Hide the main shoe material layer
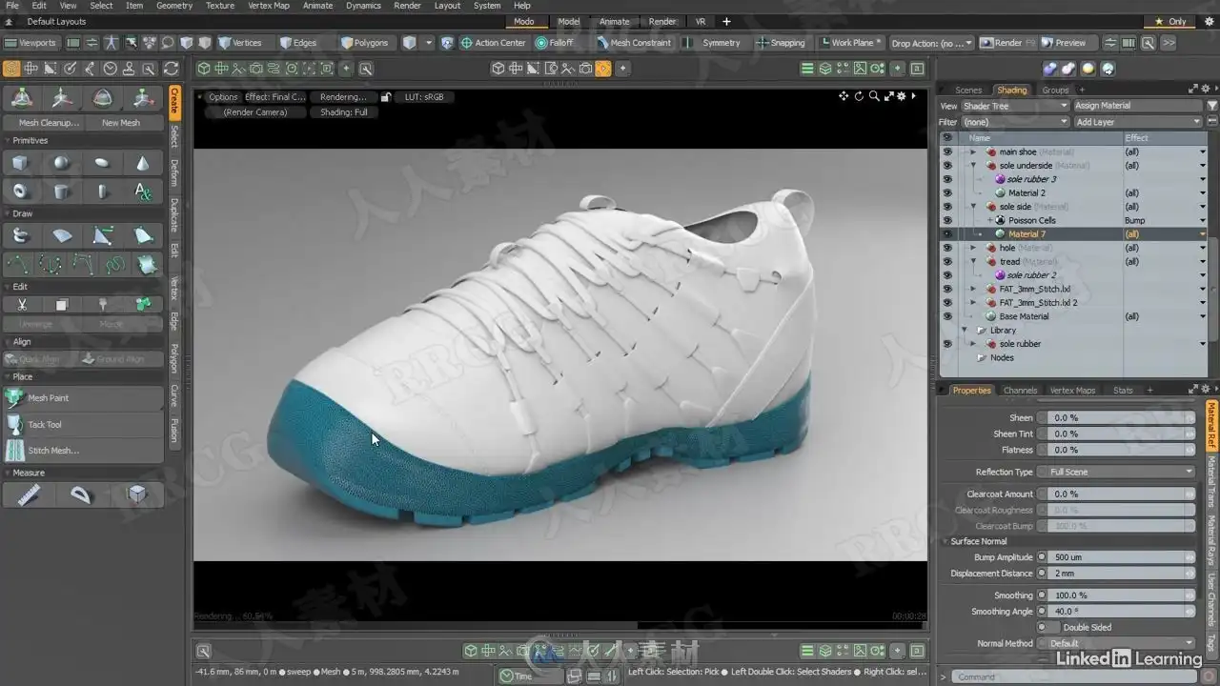 [946, 151]
